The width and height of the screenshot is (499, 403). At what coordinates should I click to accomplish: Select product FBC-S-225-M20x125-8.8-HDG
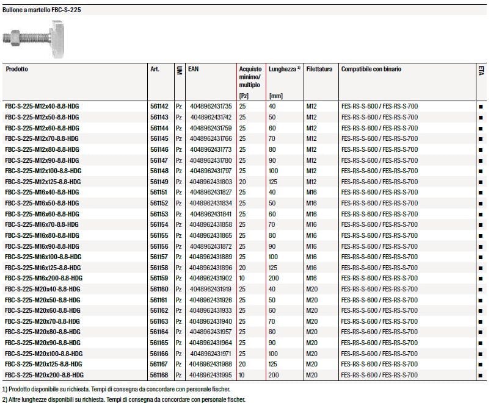point(44,364)
